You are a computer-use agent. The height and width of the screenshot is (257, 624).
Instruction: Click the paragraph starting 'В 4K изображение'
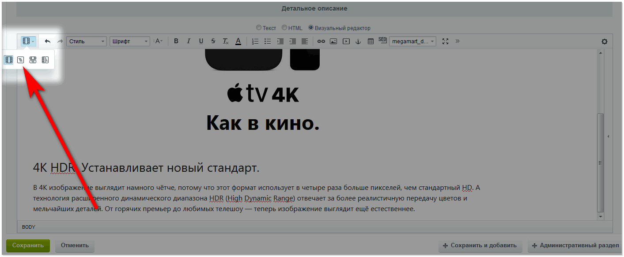point(257,198)
